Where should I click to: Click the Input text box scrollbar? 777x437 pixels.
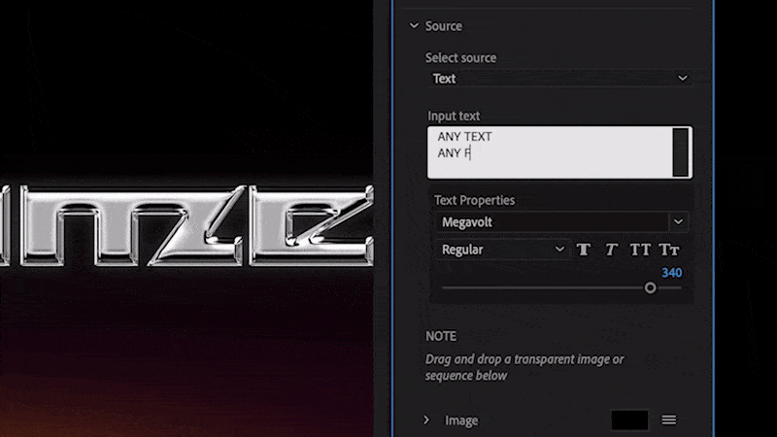(x=680, y=152)
